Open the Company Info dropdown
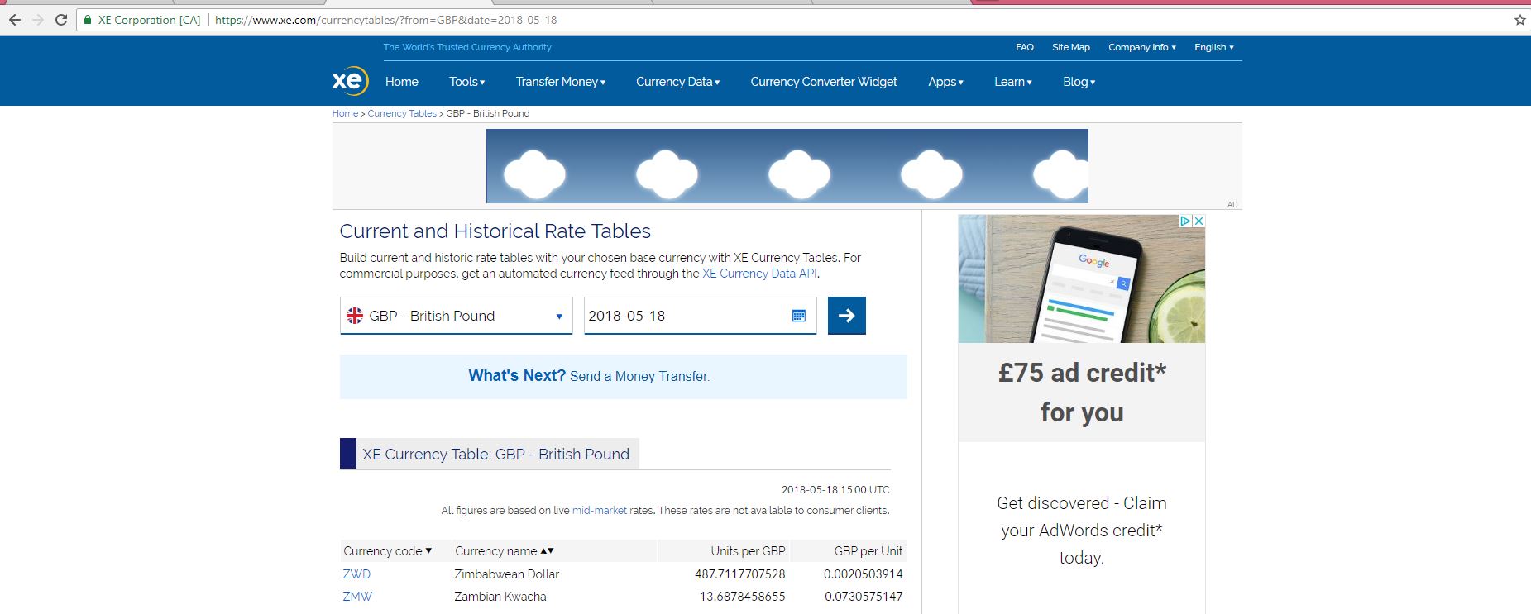This screenshot has width=1531, height=614. point(1142,47)
